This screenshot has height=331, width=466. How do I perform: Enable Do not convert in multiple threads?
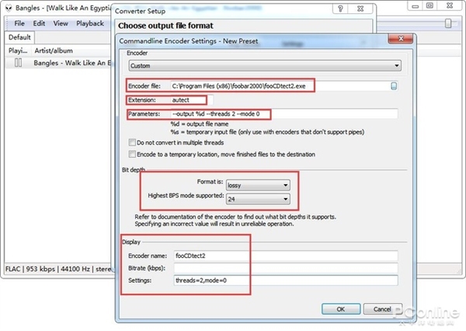[x=130, y=142]
